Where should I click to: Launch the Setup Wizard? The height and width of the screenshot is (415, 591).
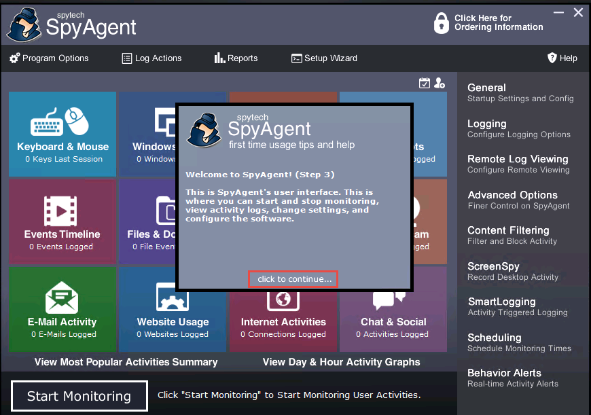coord(324,58)
